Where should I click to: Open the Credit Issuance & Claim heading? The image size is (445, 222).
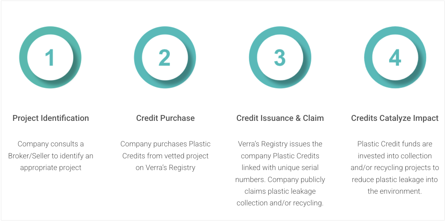(x=280, y=118)
